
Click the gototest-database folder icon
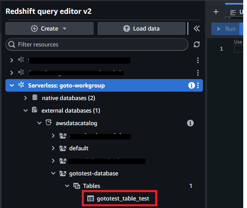63,173
